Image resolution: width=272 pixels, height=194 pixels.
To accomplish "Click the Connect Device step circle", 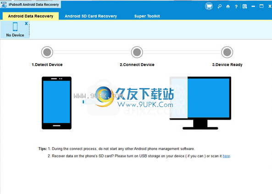I will point(137,52).
